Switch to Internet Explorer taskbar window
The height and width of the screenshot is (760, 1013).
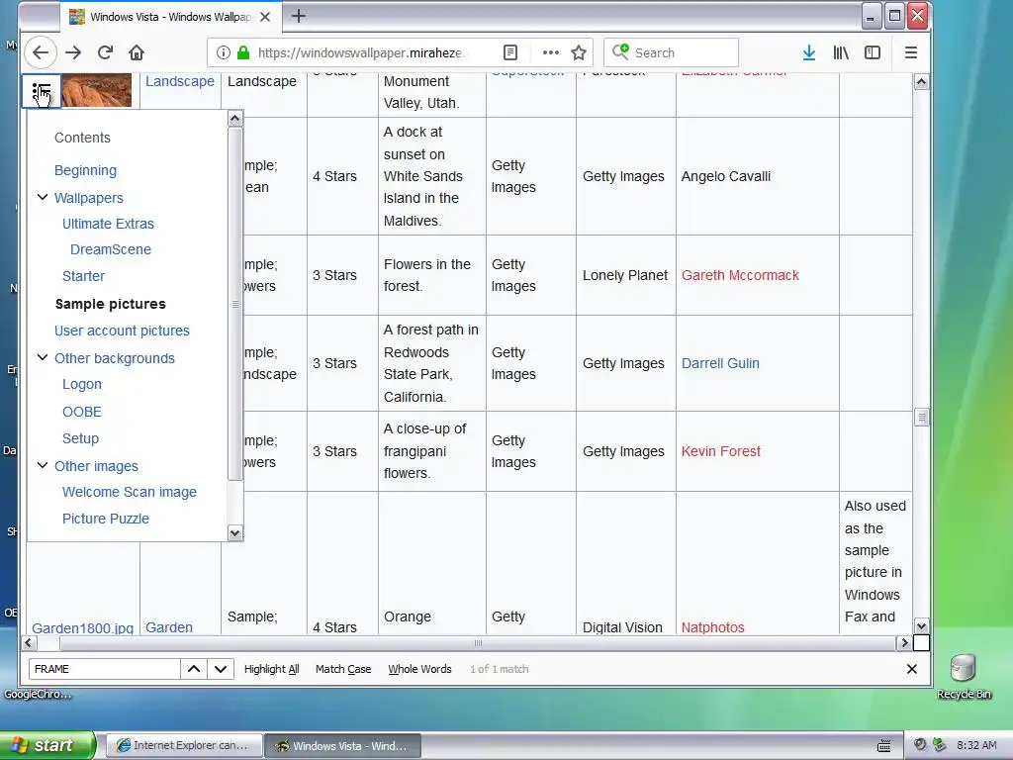click(184, 746)
